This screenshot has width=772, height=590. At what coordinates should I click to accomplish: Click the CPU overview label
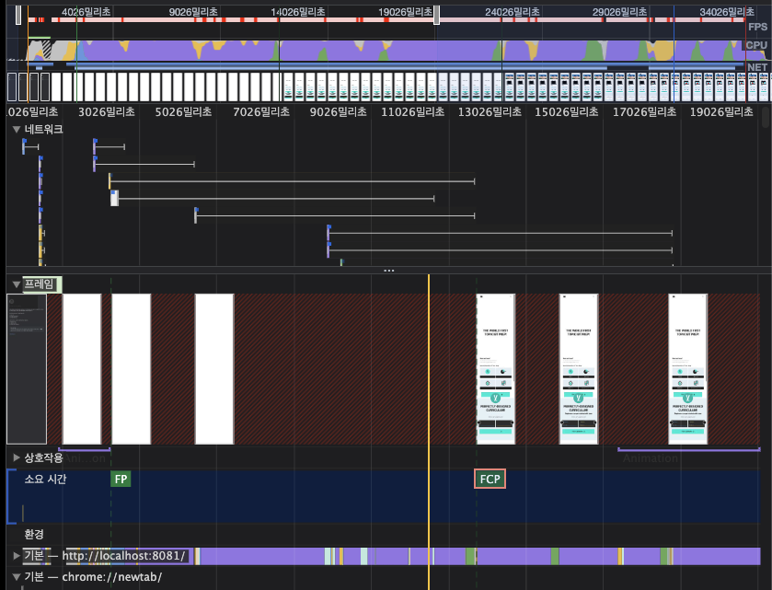[x=756, y=45]
